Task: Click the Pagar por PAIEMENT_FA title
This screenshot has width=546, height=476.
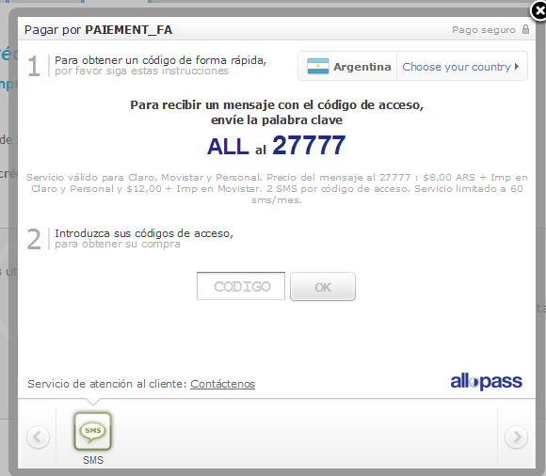Action: [98, 29]
